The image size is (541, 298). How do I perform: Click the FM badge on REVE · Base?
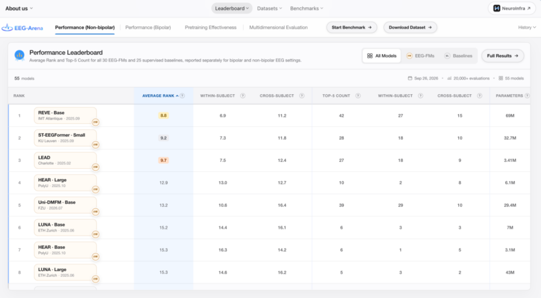point(96,122)
